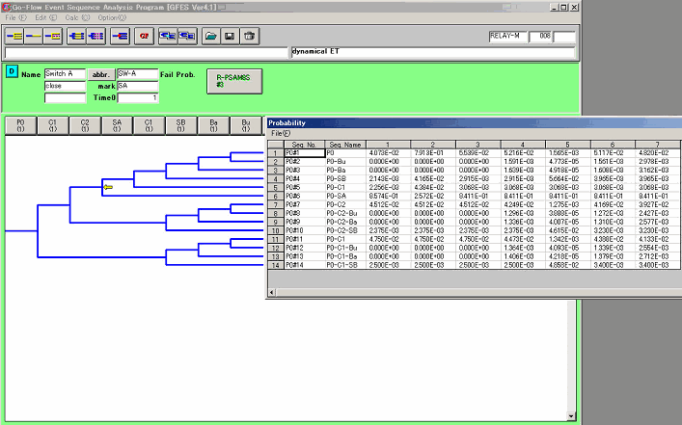Select the SA event header button

click(117, 125)
